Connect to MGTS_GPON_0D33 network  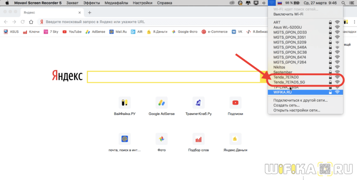pos(305,32)
